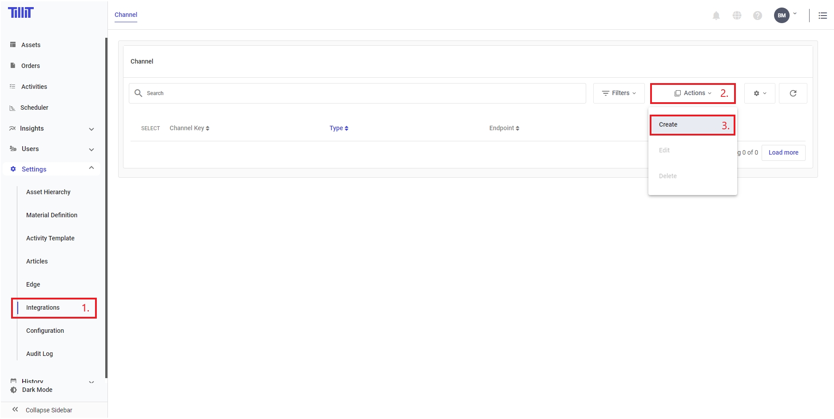Click the notifications bell icon
This screenshot has width=834, height=419.
coord(716,16)
